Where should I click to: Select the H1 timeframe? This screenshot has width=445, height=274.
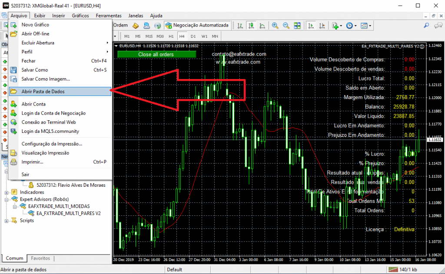click(171, 36)
